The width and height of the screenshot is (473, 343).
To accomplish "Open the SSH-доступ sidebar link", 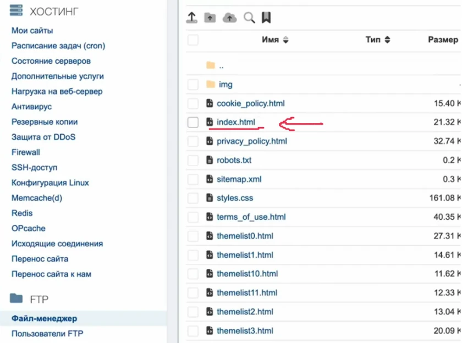I will click(x=34, y=168).
